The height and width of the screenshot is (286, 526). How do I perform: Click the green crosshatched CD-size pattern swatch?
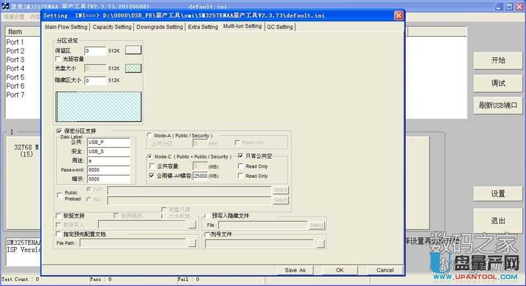(x=133, y=68)
